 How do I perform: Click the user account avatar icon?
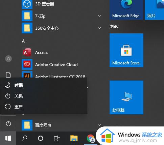click(8, 59)
